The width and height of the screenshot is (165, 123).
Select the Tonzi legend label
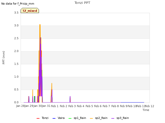(x=45, y=118)
